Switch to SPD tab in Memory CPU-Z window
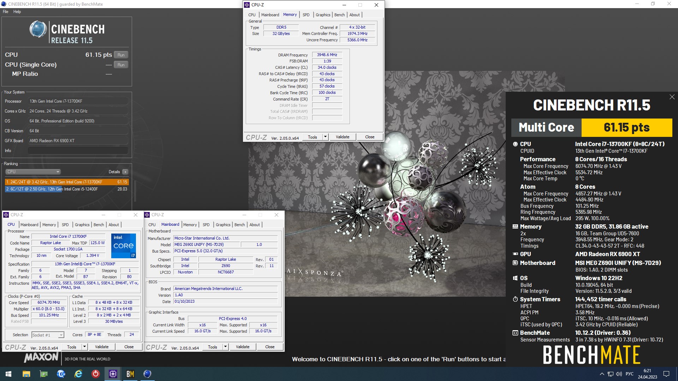The image size is (678, 381). (x=306, y=15)
